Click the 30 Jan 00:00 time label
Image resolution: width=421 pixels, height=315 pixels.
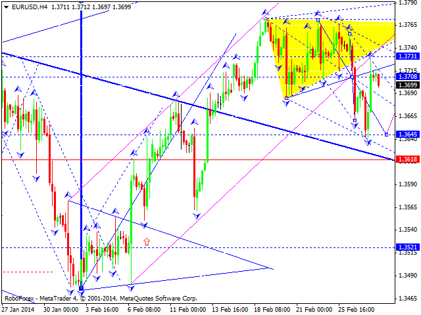(x=61, y=309)
